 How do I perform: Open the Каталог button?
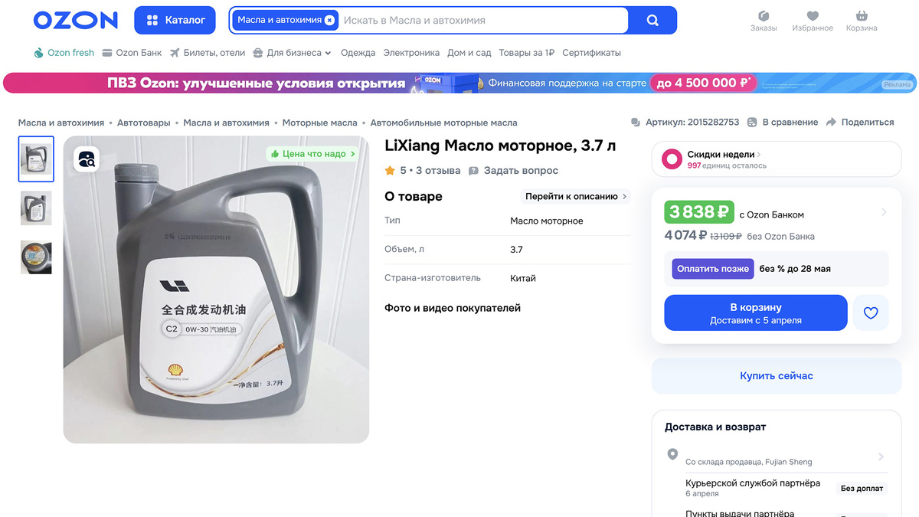tap(175, 21)
